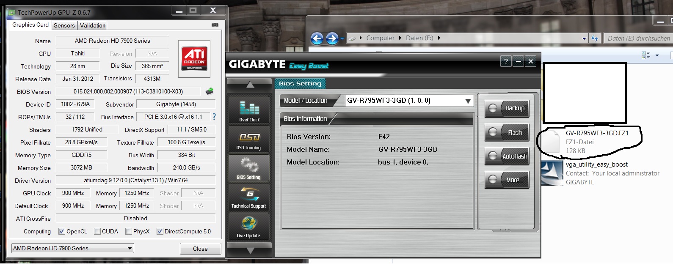Toggle the PhysX checkbox
Image resolution: width=673 pixels, height=274 pixels.
pyautogui.click(x=129, y=231)
